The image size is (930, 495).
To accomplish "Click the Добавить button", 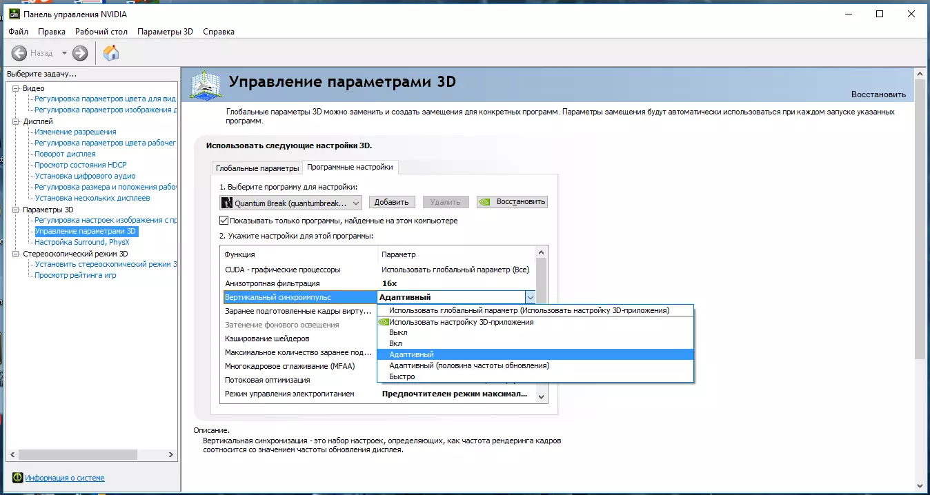I will (393, 202).
